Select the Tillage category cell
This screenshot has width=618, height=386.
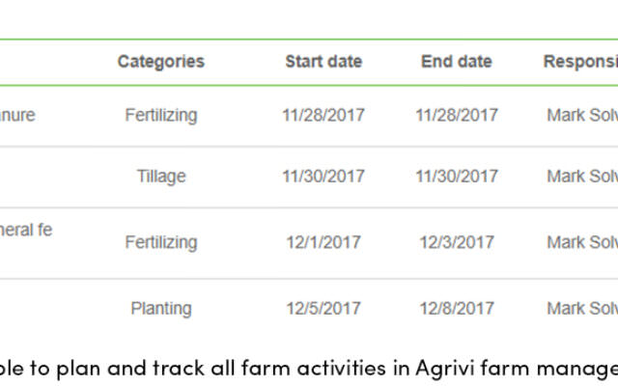161,177
